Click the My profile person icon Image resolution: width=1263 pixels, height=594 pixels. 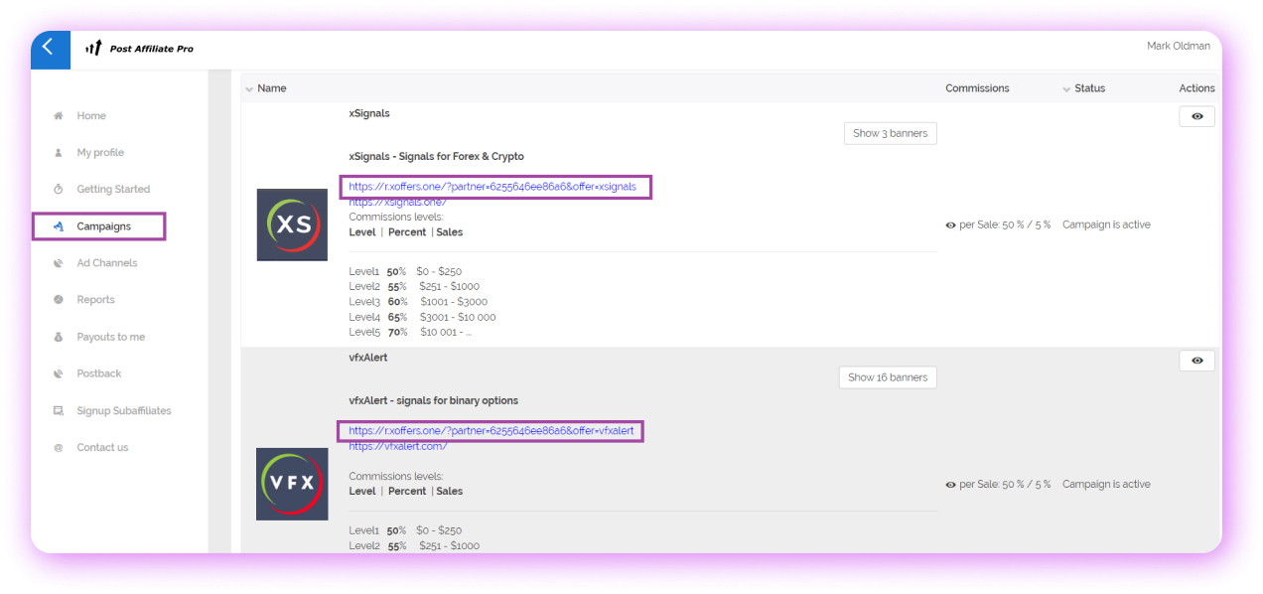(x=59, y=153)
